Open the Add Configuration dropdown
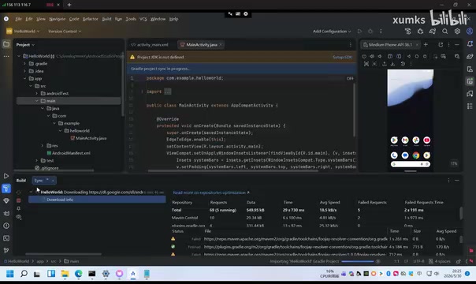Screen dimensions: 476x284 [332, 32]
